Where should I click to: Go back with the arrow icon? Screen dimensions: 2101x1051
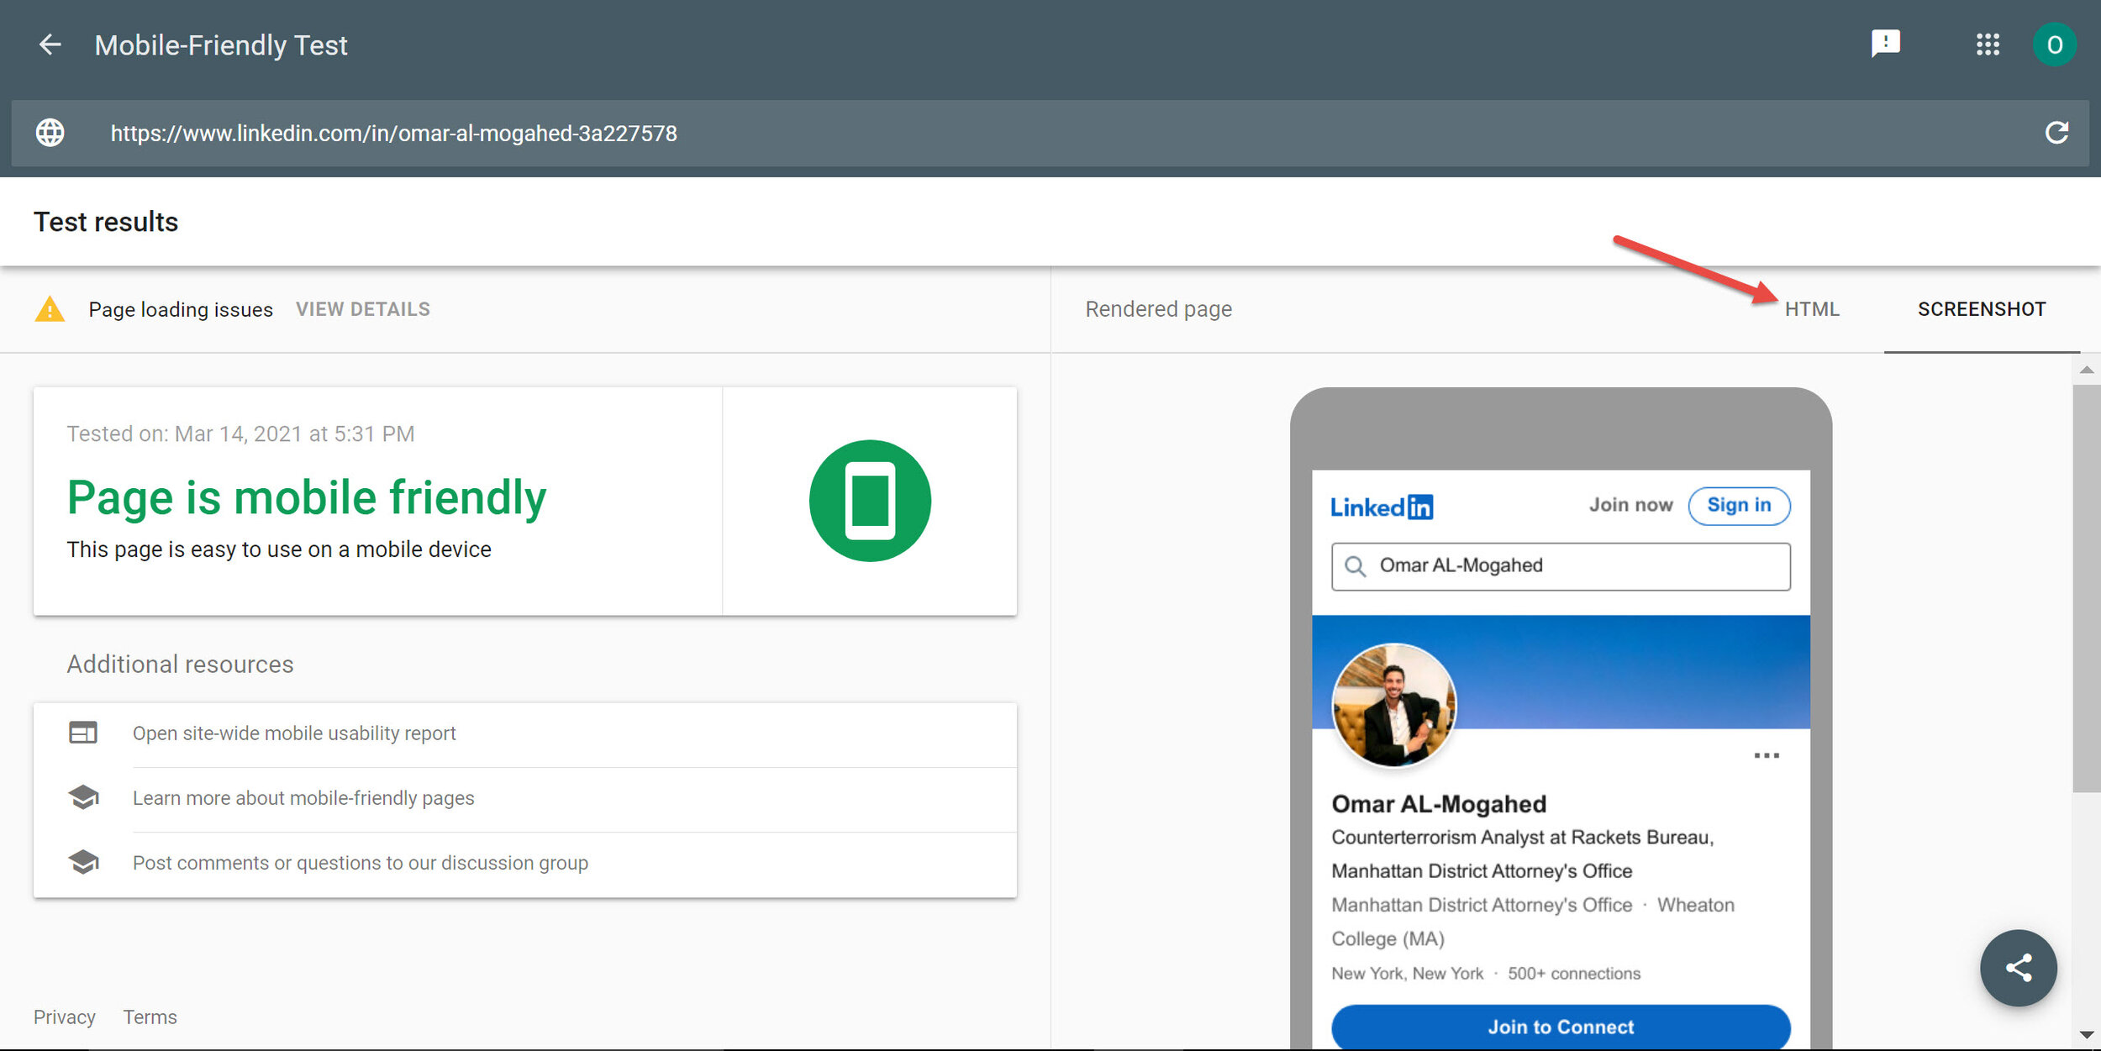50,45
